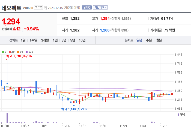Click the purple 120-day moving average swatch
191x133 pixels.
(x=26, y=52)
